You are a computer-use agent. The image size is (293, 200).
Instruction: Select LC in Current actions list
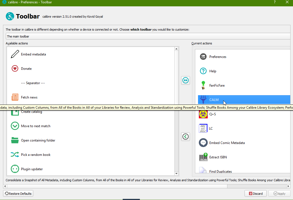[244, 128]
